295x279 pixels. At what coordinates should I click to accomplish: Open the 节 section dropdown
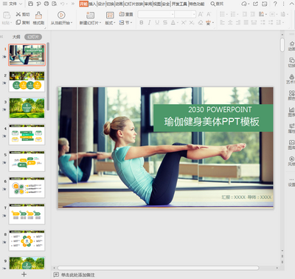pos(125,23)
